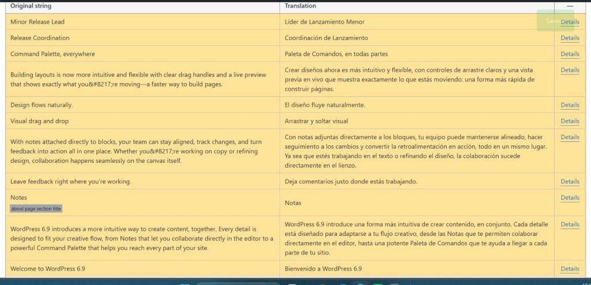Select the 'WordPress 6.9 introduces a more intuitive' string
The image size is (591, 285).
tap(142, 239)
